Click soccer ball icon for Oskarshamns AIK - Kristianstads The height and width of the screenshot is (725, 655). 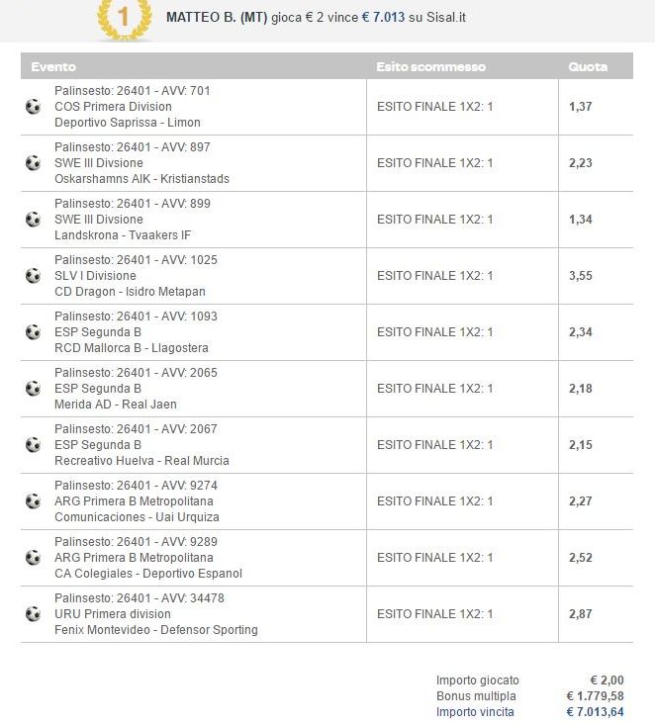click(x=33, y=163)
